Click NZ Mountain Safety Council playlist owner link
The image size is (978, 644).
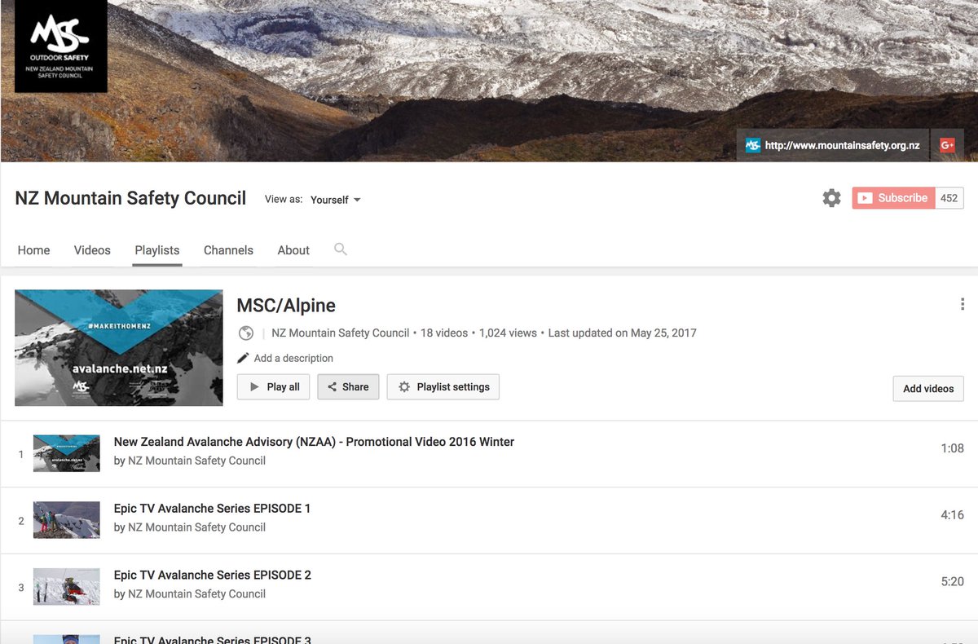(341, 333)
